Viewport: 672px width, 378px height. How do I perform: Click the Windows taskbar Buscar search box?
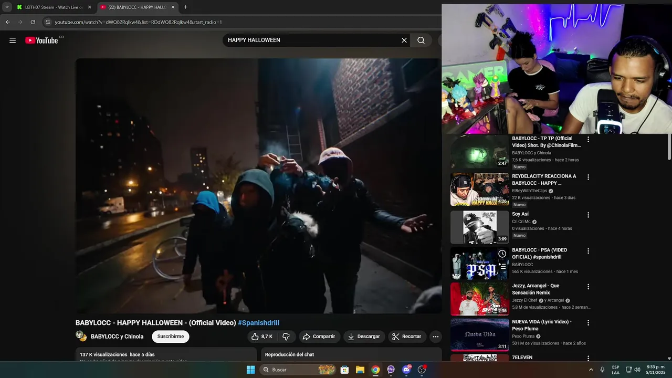click(298, 370)
